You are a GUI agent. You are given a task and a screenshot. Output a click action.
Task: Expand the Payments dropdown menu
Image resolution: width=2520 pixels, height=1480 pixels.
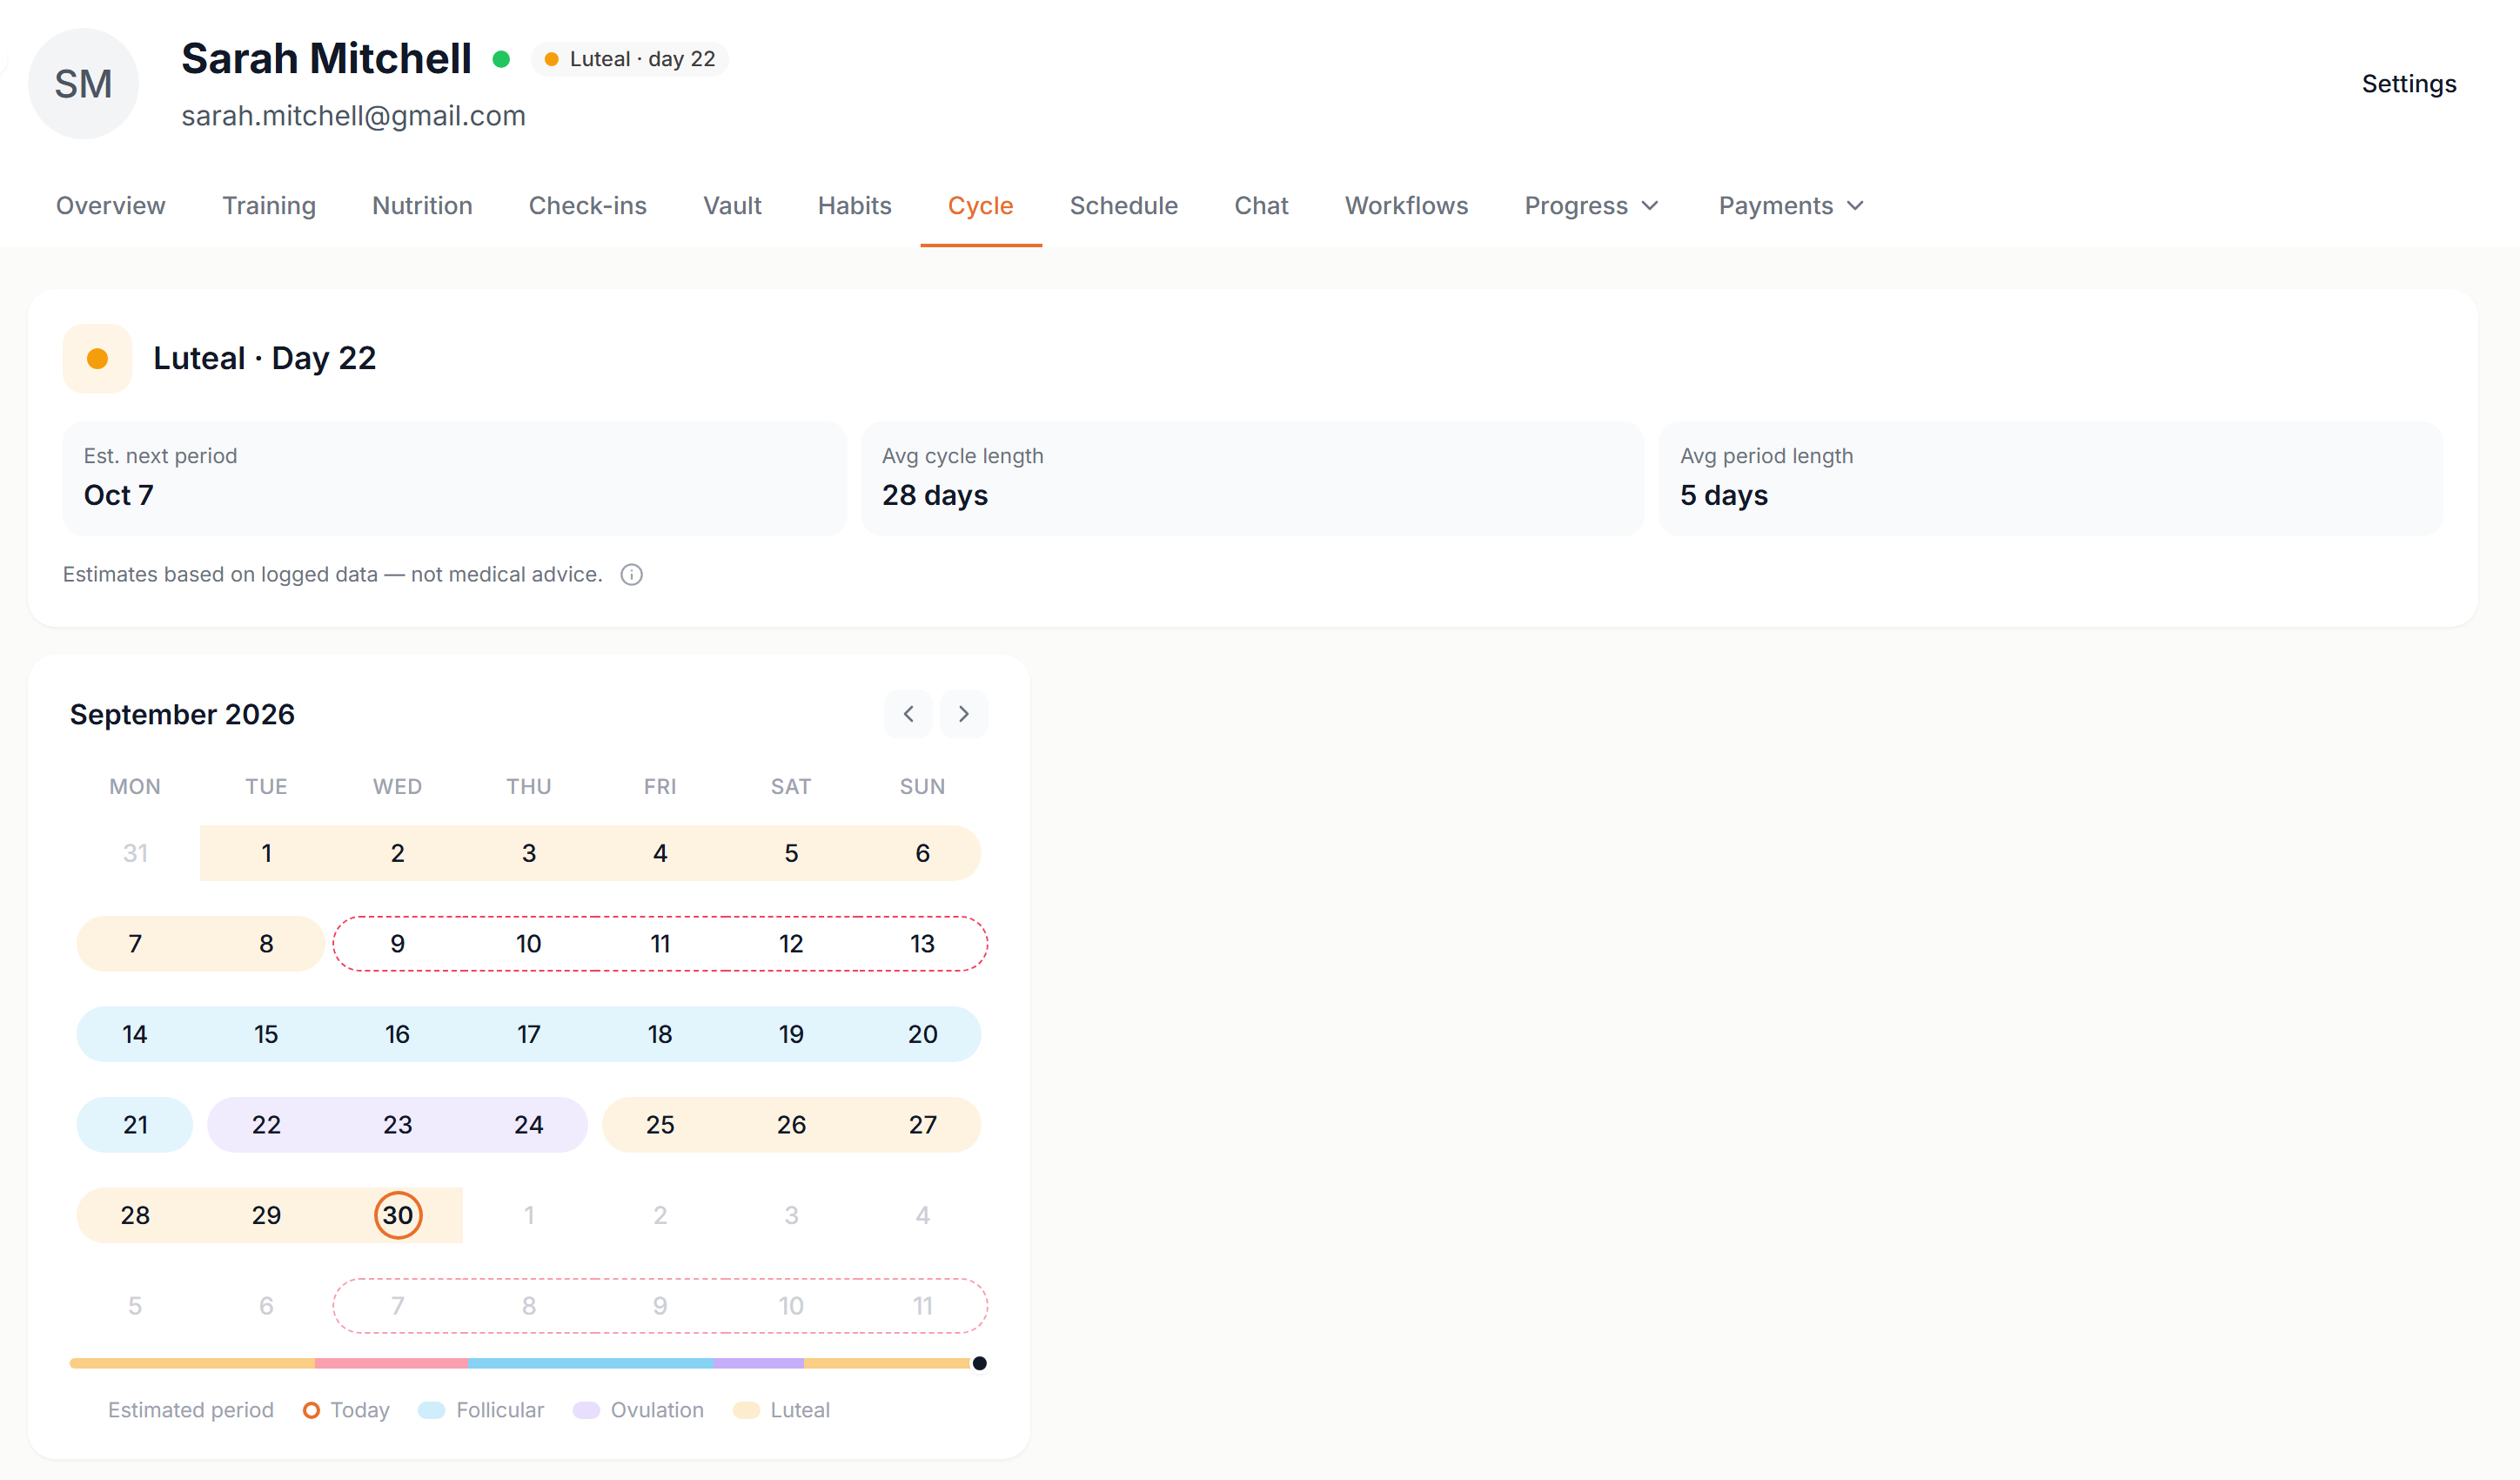pyautogui.click(x=1791, y=205)
